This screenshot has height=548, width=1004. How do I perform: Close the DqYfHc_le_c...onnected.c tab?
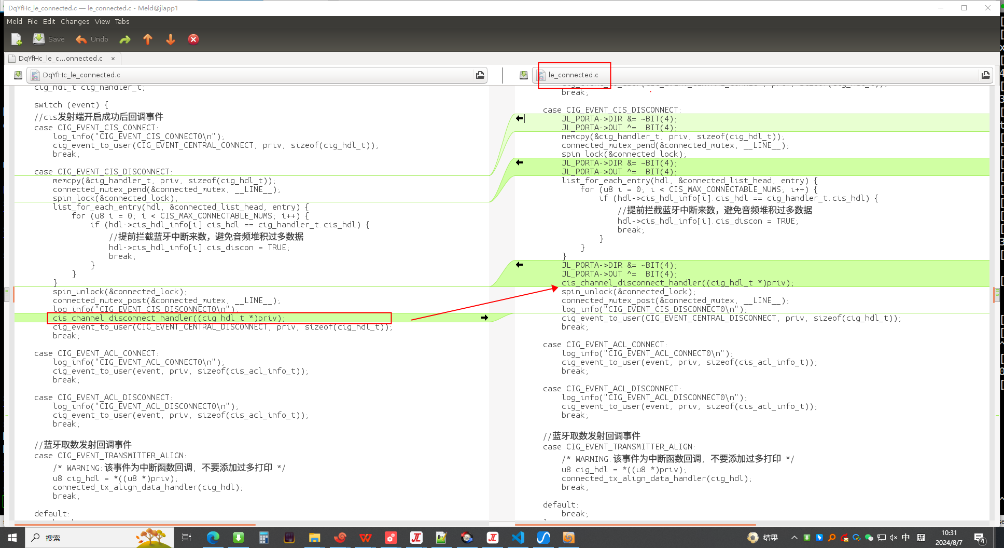pyautogui.click(x=113, y=59)
